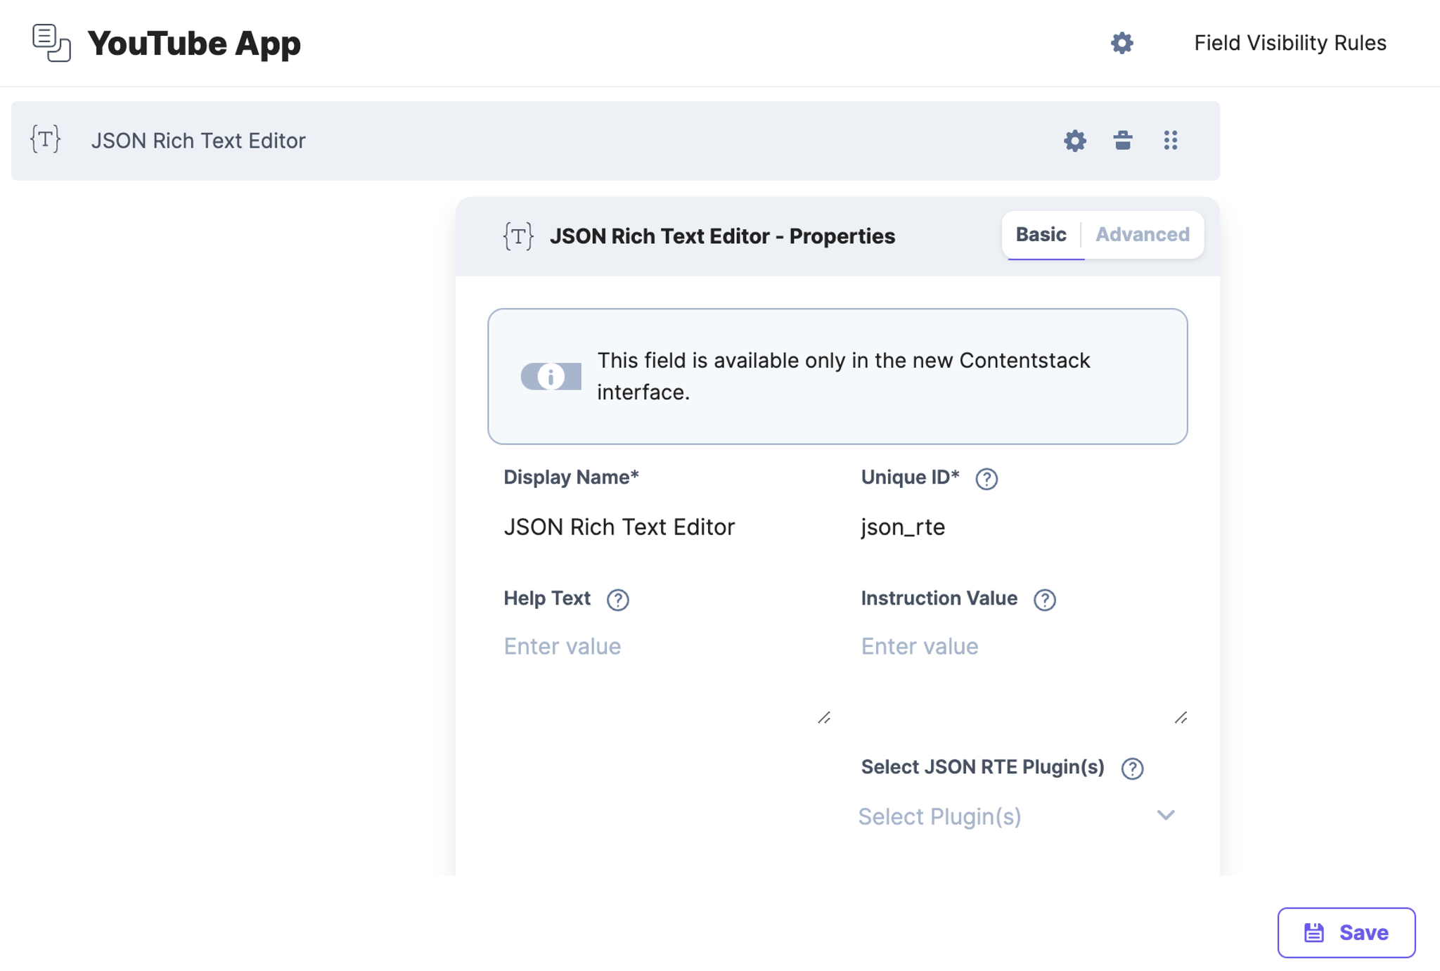Switch to the Basic tab
The width and height of the screenshot is (1440, 971).
[1041, 235]
